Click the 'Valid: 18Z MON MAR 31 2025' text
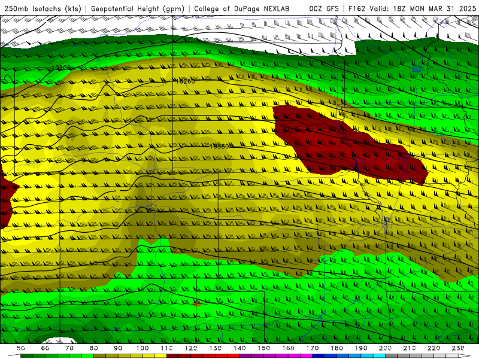Screen dimensions: 479x359 click(x=423, y=9)
